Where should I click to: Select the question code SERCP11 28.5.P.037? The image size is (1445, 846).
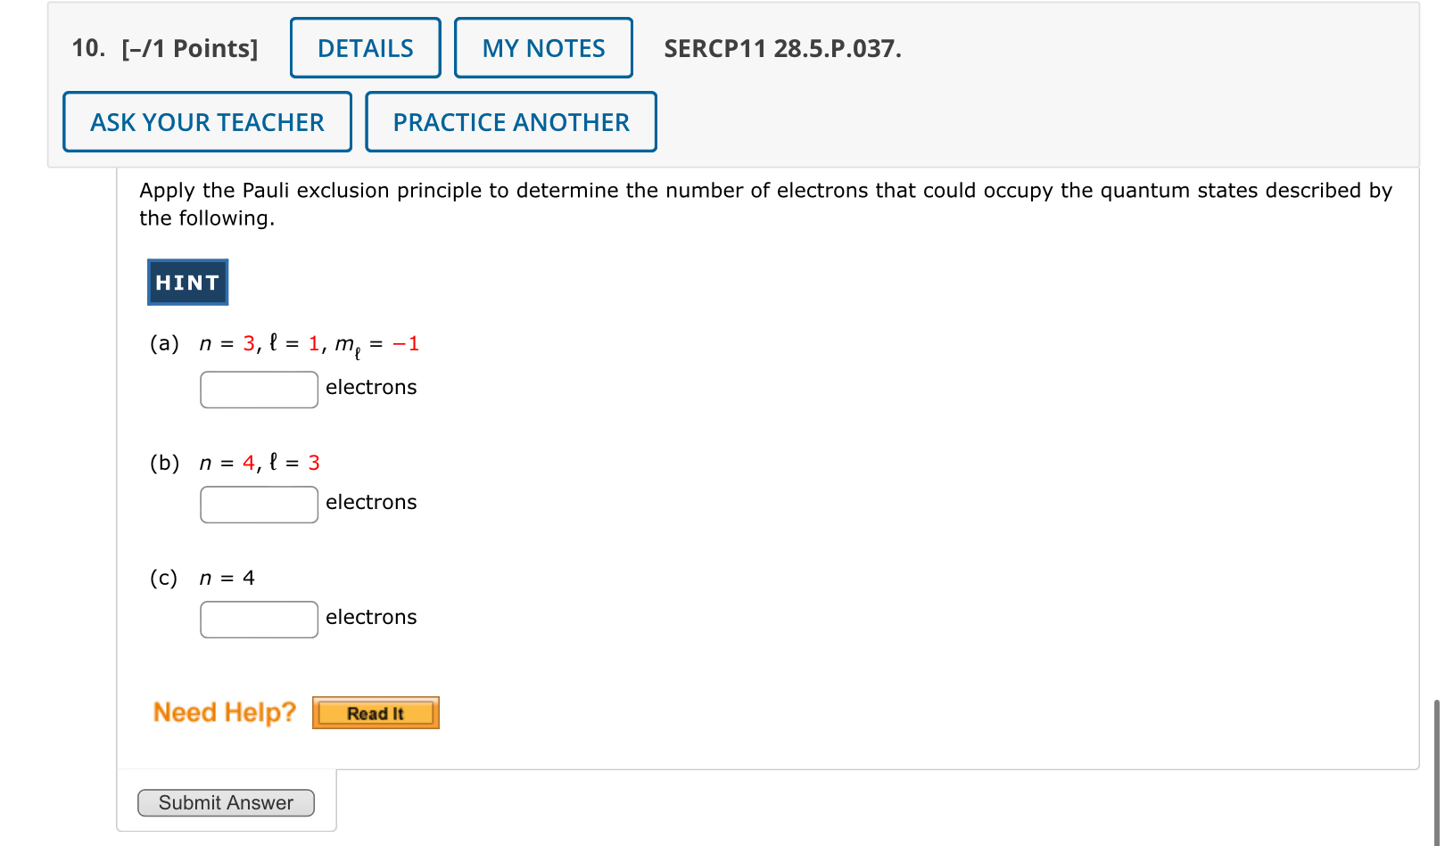[782, 50]
